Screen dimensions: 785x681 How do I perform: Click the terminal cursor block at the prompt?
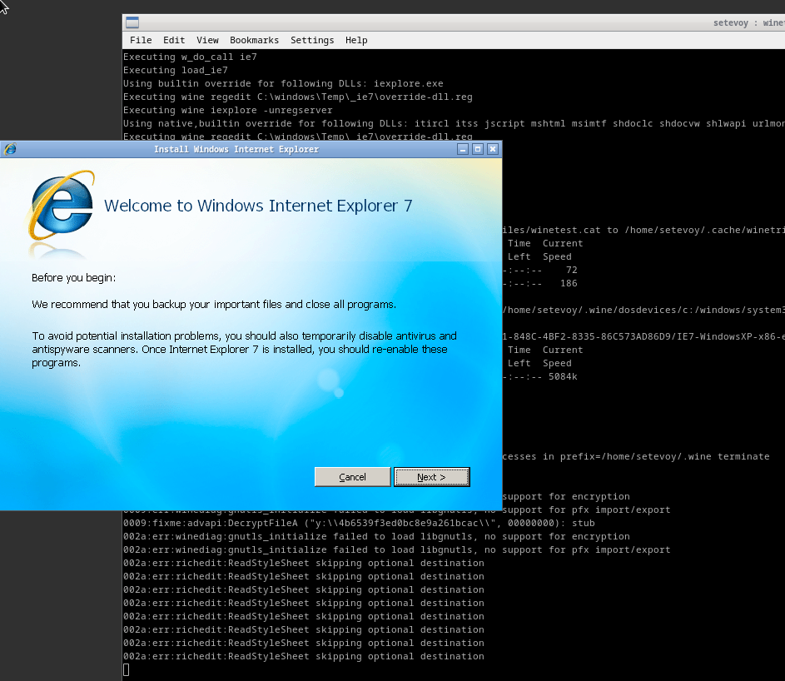click(127, 669)
